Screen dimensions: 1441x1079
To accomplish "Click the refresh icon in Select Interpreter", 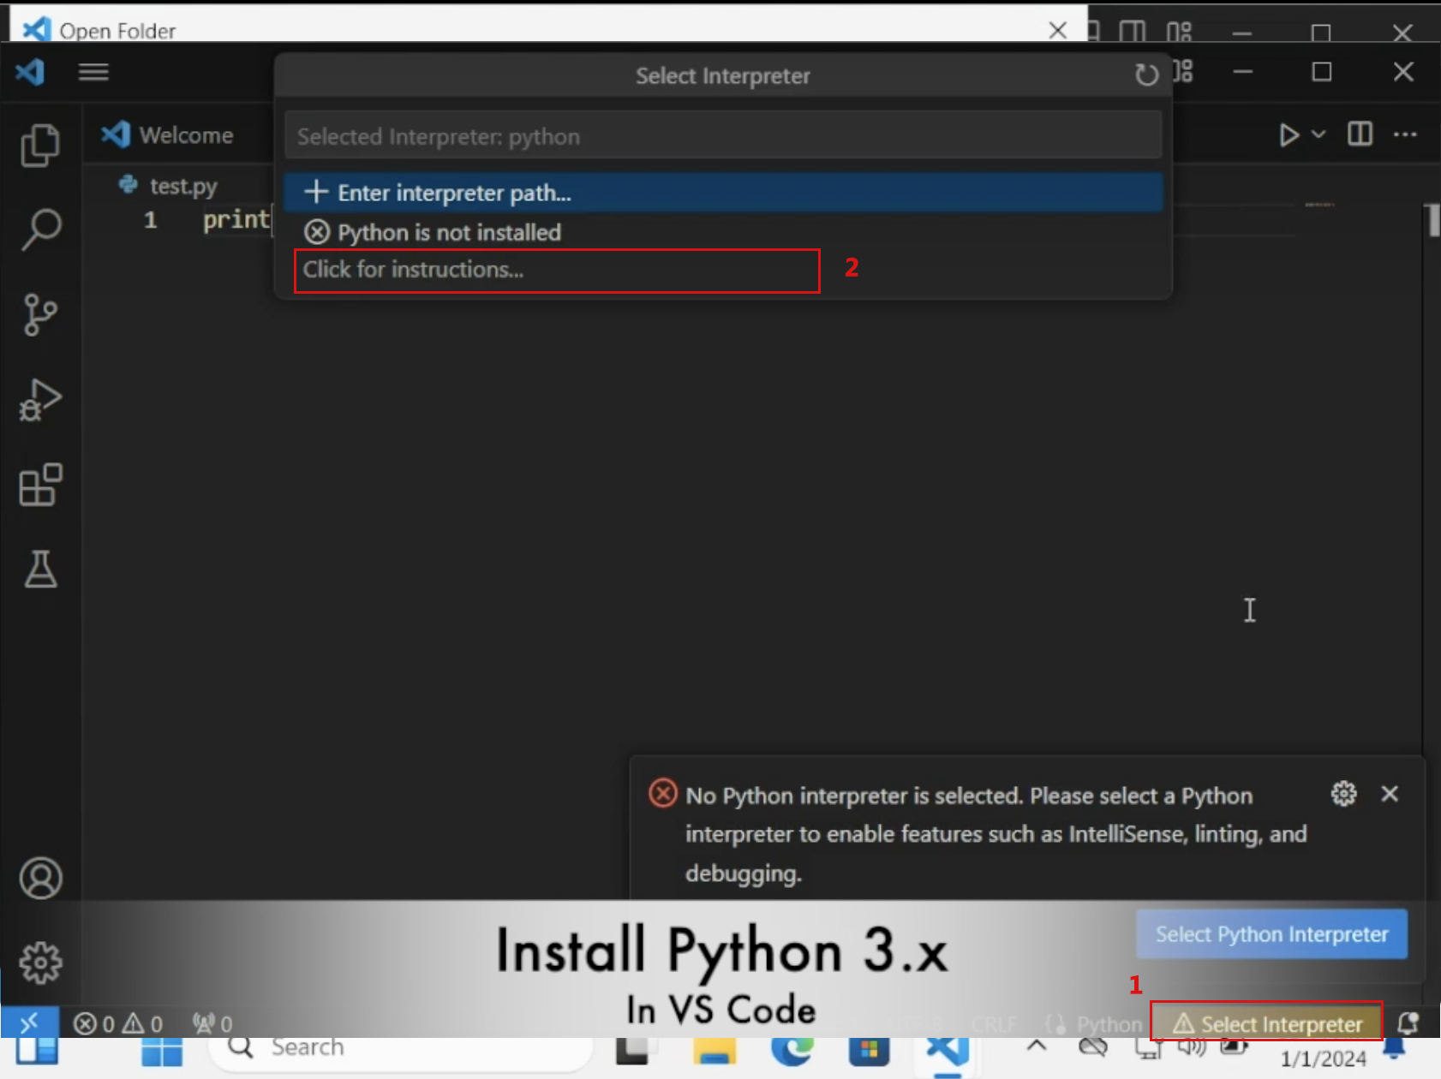I will [x=1146, y=75].
